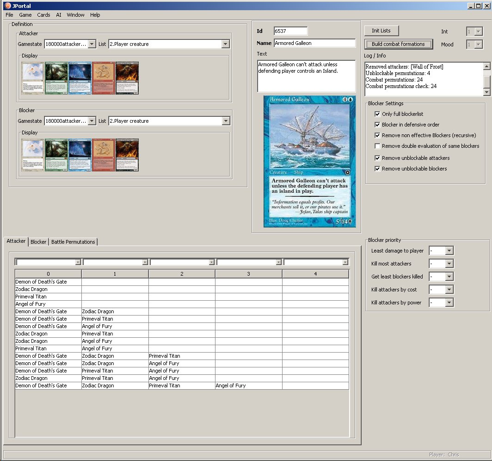The image size is (492, 461).
Task: Open the Cards menu
Action: coord(43,15)
